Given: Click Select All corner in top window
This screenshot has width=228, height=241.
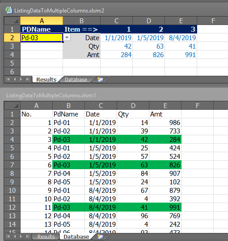Looking at the screenshot, I should pos(12,21).
